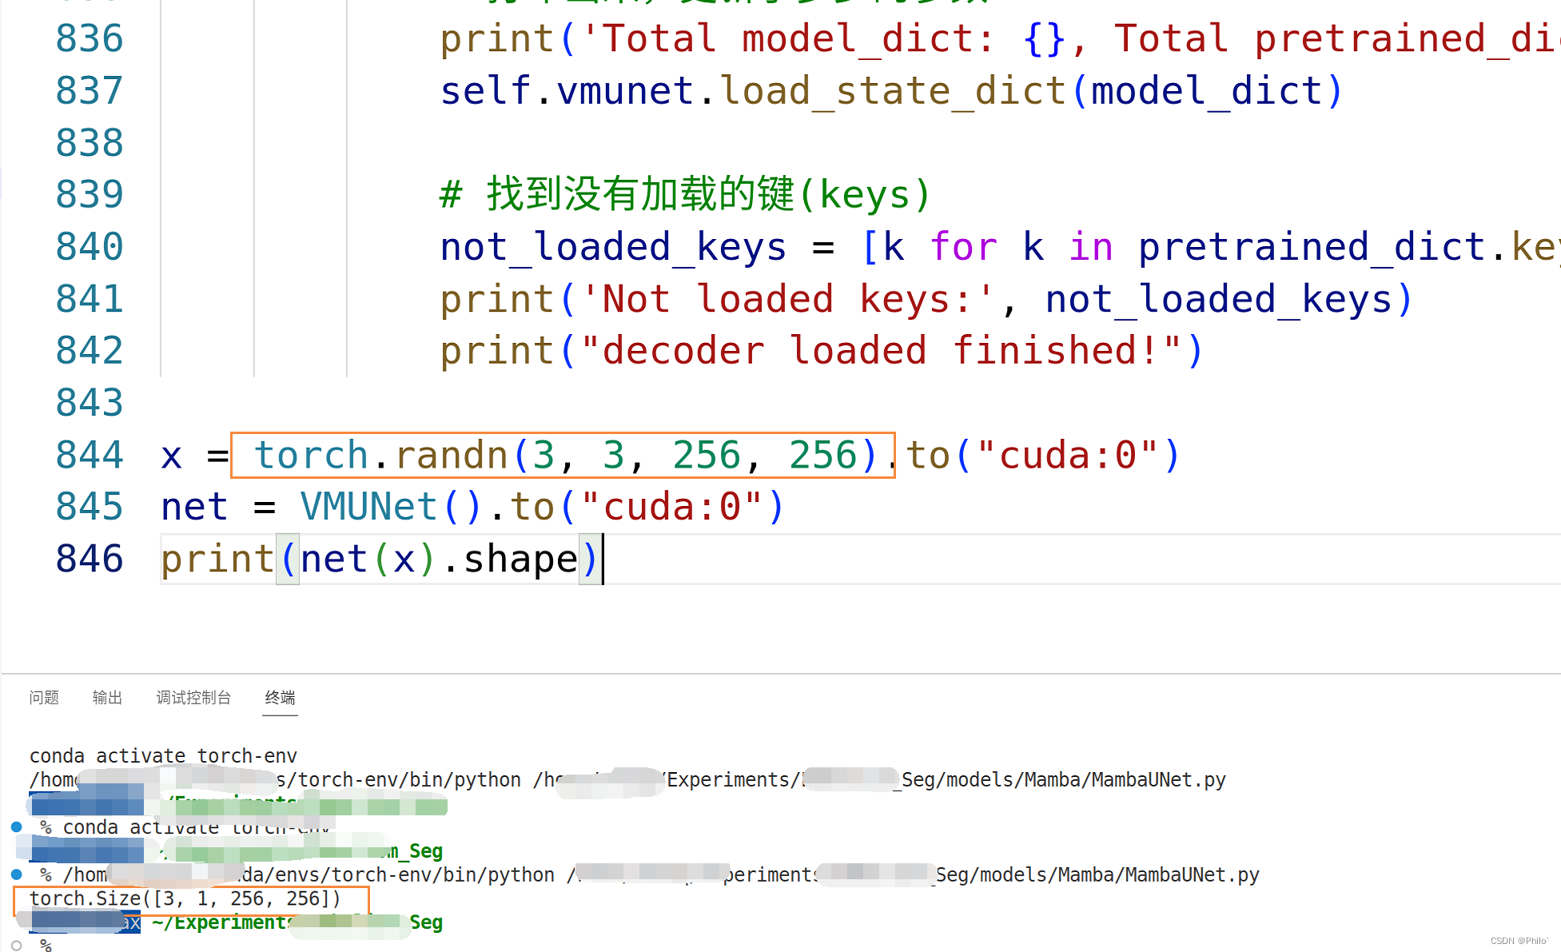This screenshot has width=1561, height=952.
Task: Click the load_state_dict method on line 837
Action: click(x=894, y=91)
